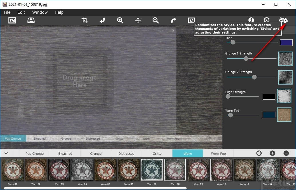Click the zoom in magnifier

click(x=120, y=20)
